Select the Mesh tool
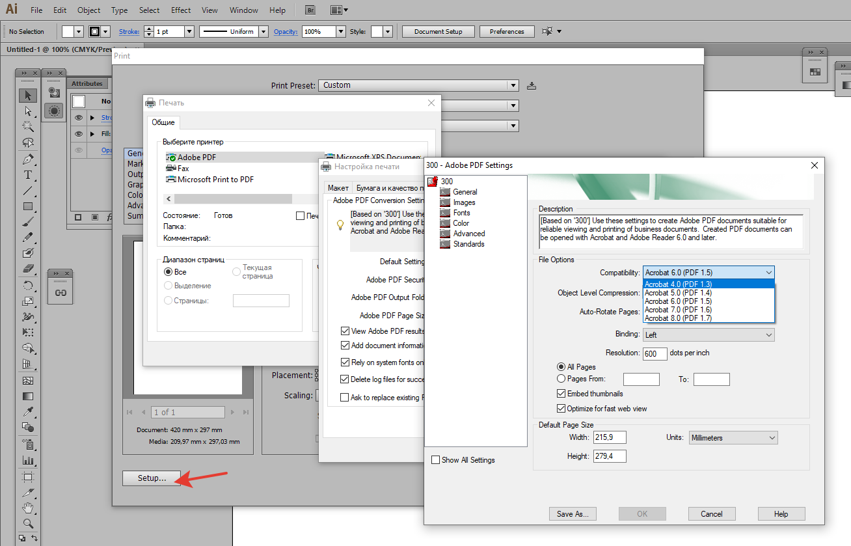 [28, 381]
